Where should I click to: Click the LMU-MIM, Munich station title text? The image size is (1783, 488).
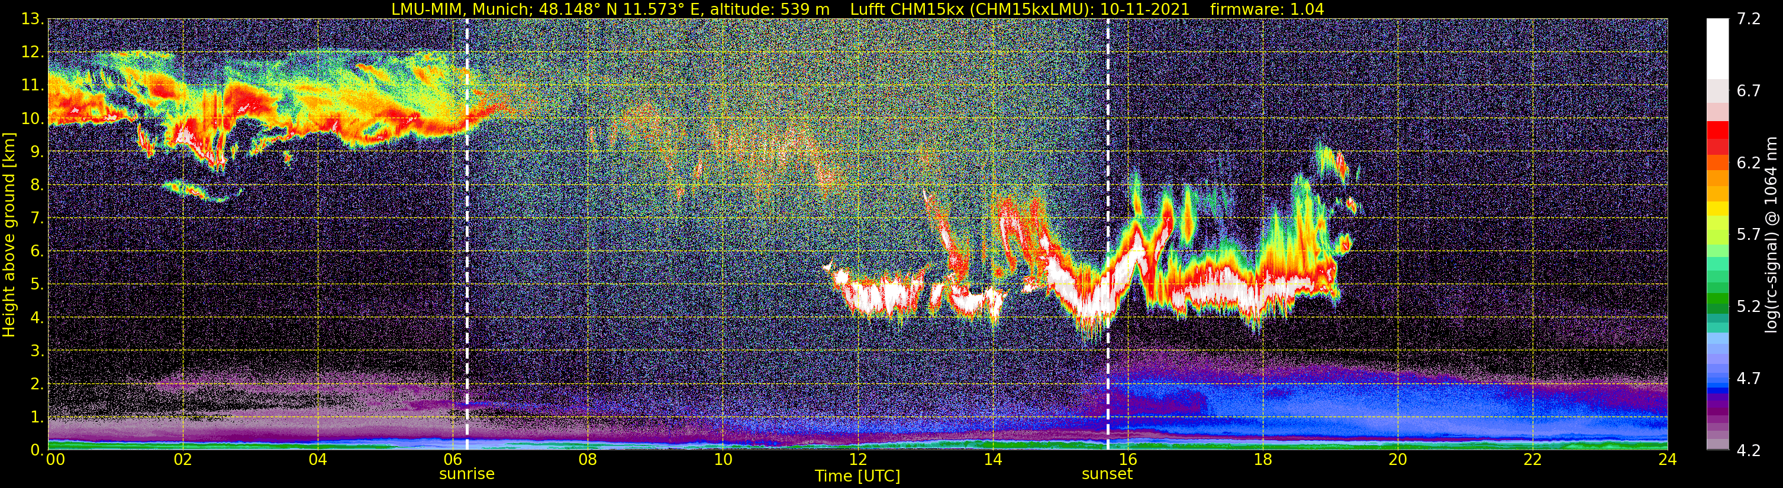click(462, 9)
